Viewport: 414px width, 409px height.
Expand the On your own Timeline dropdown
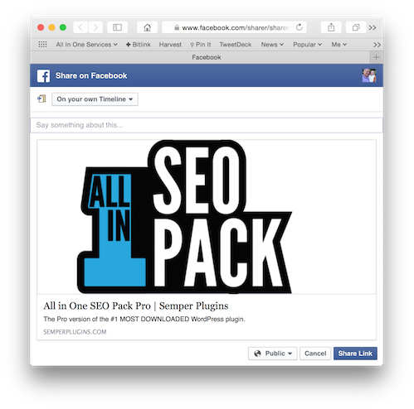[95, 99]
